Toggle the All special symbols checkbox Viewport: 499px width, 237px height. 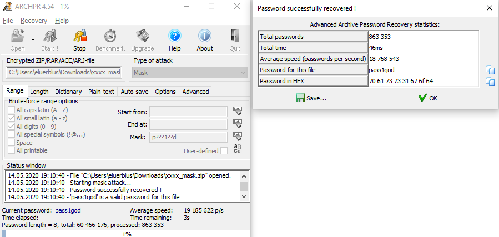pos(12,134)
